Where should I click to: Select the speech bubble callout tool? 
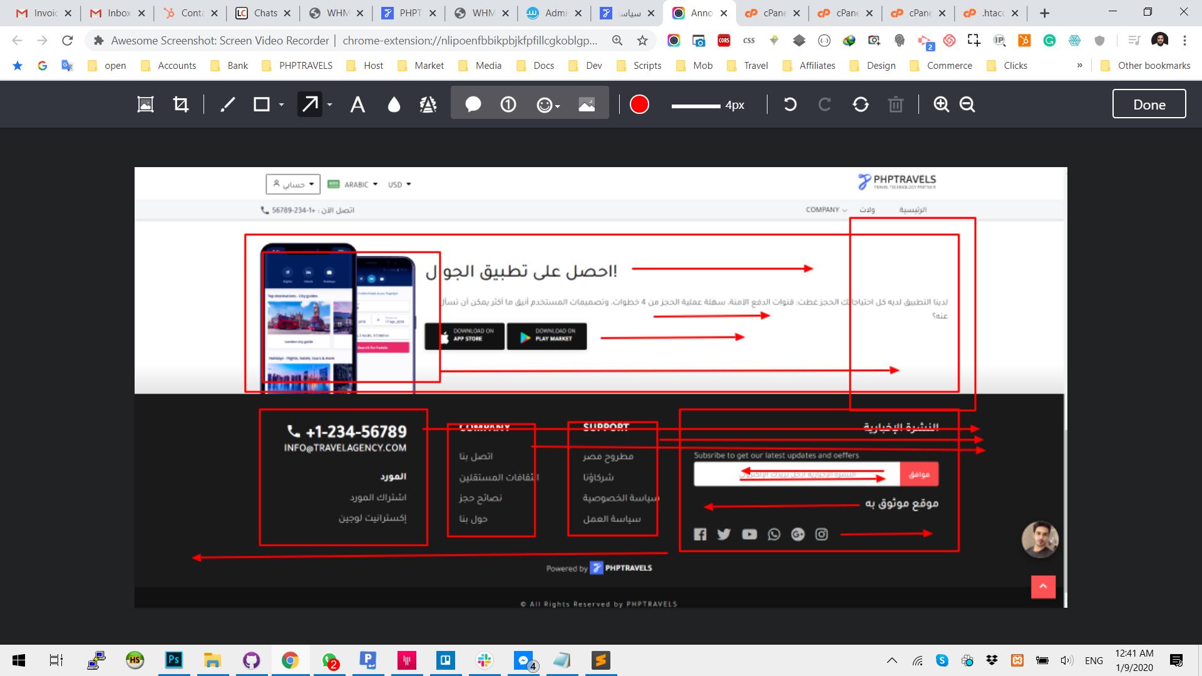point(473,105)
